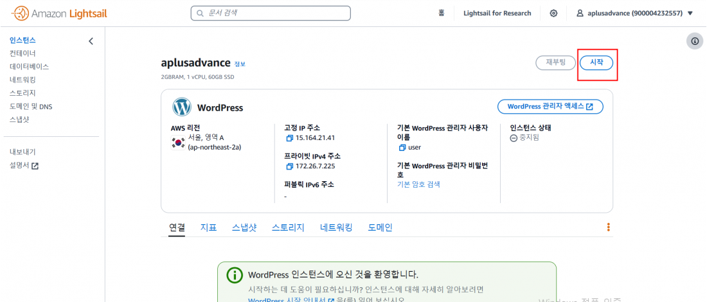Viewport: 707px width, 302px height.
Task: Copy WordPress admin username 'user' icon
Action: click(x=402, y=147)
